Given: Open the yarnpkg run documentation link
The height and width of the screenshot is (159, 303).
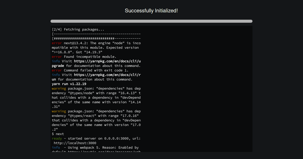Looking at the screenshot, I should (x=107, y=75).
